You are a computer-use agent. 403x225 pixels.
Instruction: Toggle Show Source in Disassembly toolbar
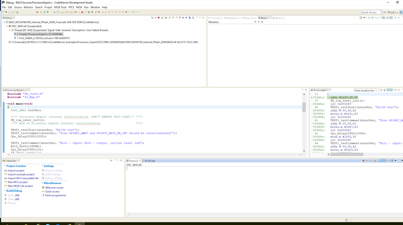click(x=391, y=90)
